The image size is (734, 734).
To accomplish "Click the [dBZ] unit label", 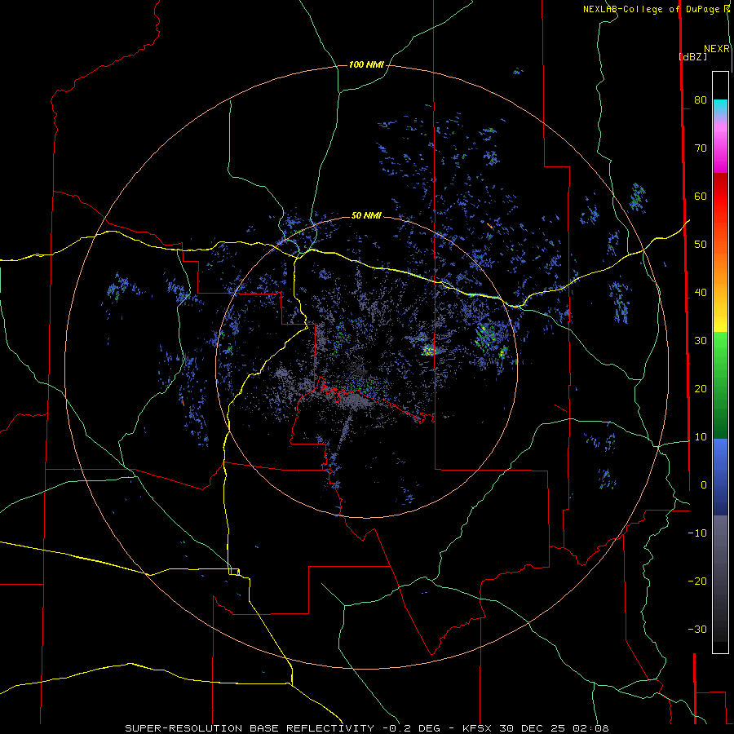I will tap(692, 56).
